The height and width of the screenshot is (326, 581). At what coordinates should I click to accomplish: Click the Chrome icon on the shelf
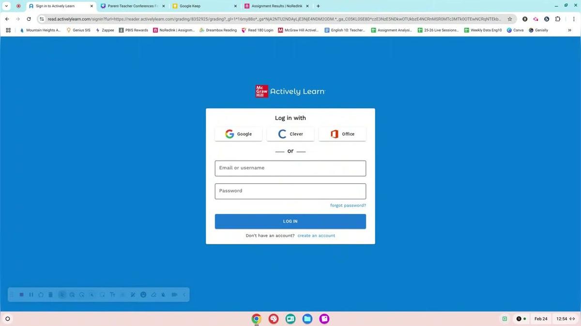257,319
